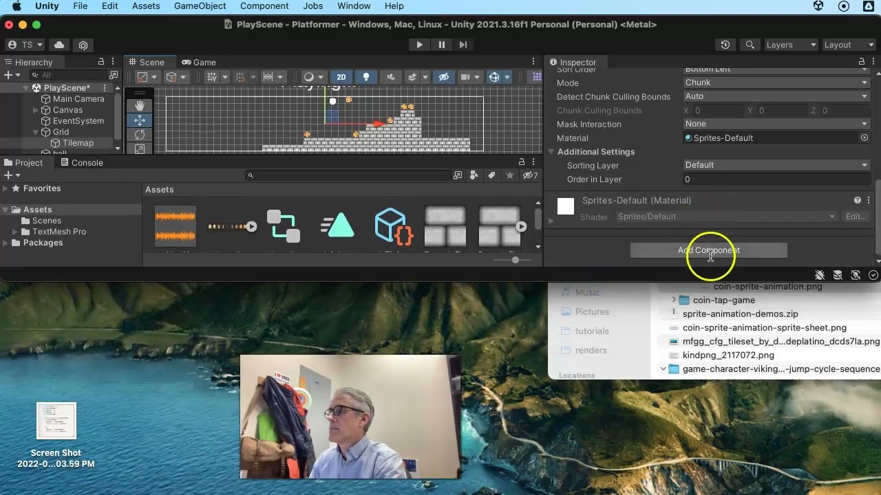Click the Play button to run game
This screenshot has width=881, height=495.
pyautogui.click(x=419, y=45)
